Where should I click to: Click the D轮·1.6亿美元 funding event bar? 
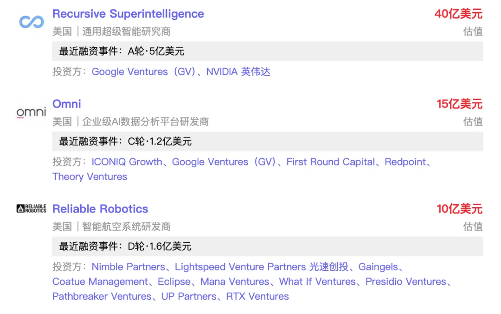pos(267,246)
